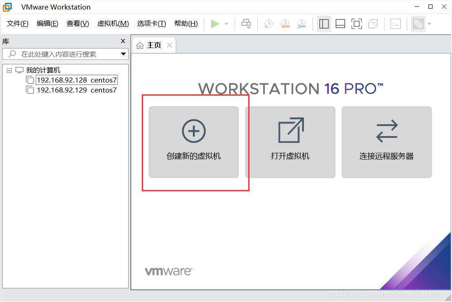Expand the library search dropdown arrow
The image size is (452, 302).
tap(123, 54)
